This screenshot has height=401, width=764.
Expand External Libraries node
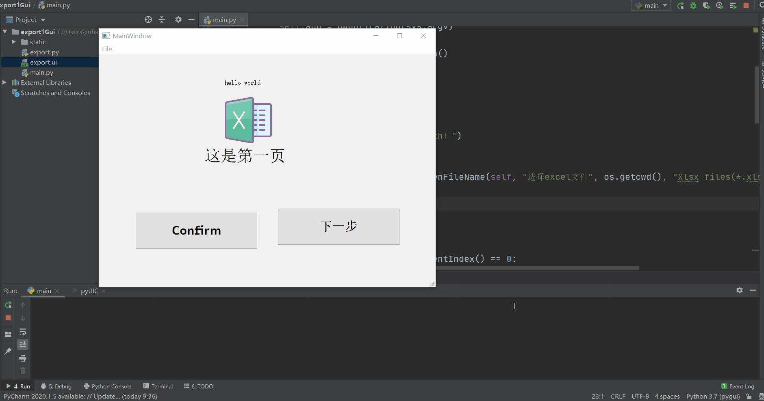(4, 82)
